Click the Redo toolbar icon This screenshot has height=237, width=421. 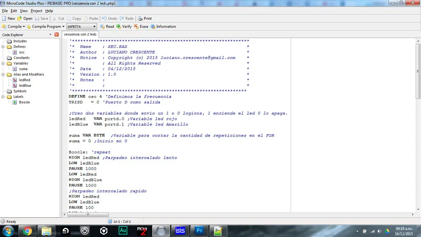coord(122,19)
